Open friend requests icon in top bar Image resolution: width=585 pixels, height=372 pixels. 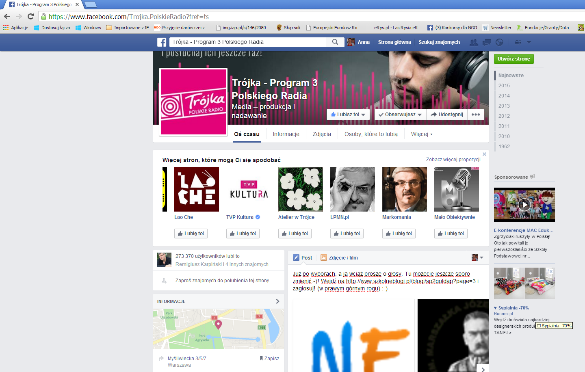[x=474, y=42]
